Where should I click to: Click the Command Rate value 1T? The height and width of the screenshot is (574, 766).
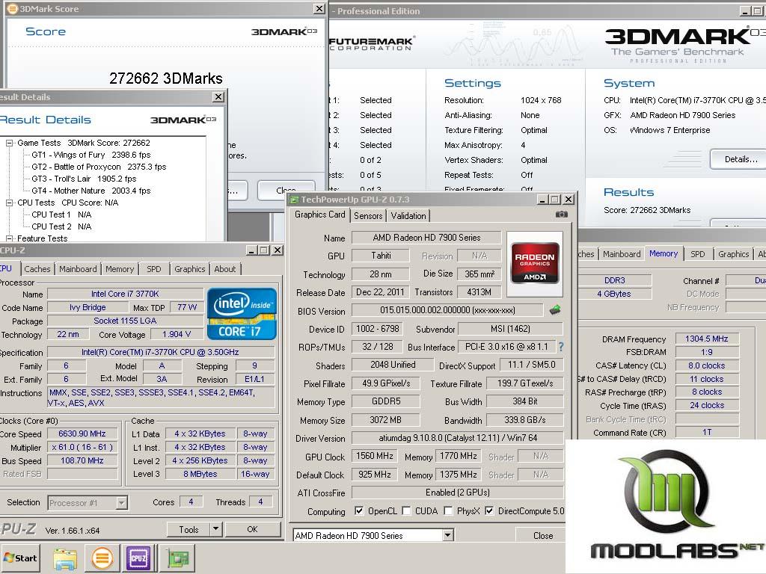706,433
